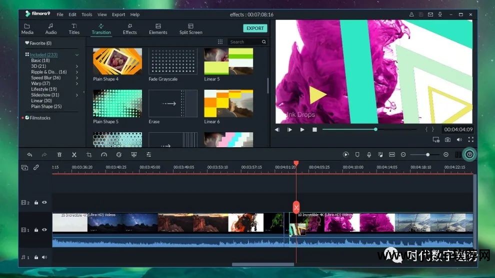495x278 pixels.
Task: Open the Filmstocks link in sidebar
Action: click(x=40, y=118)
